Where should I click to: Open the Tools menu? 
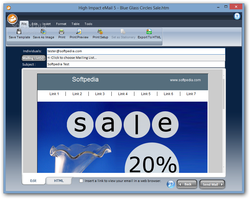[88, 24]
